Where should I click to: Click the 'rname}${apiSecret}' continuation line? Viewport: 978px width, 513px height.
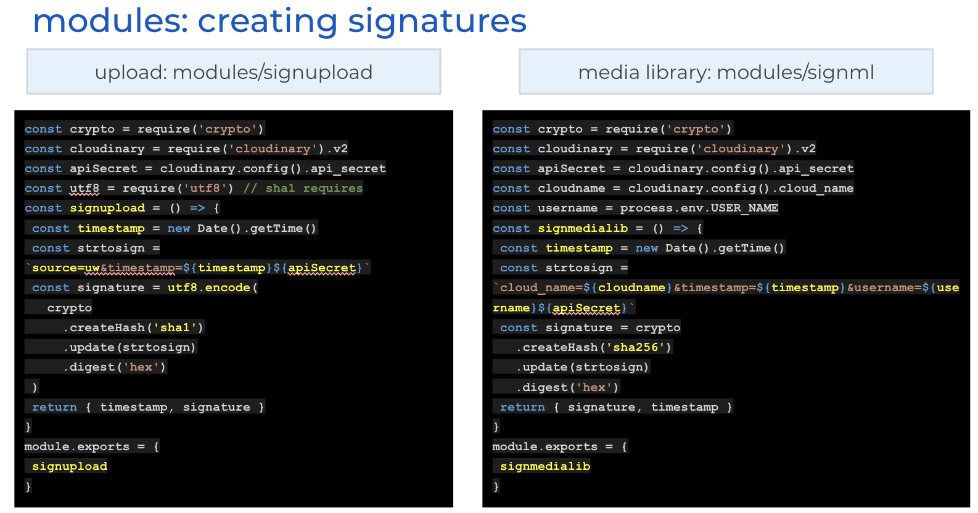[x=564, y=308]
